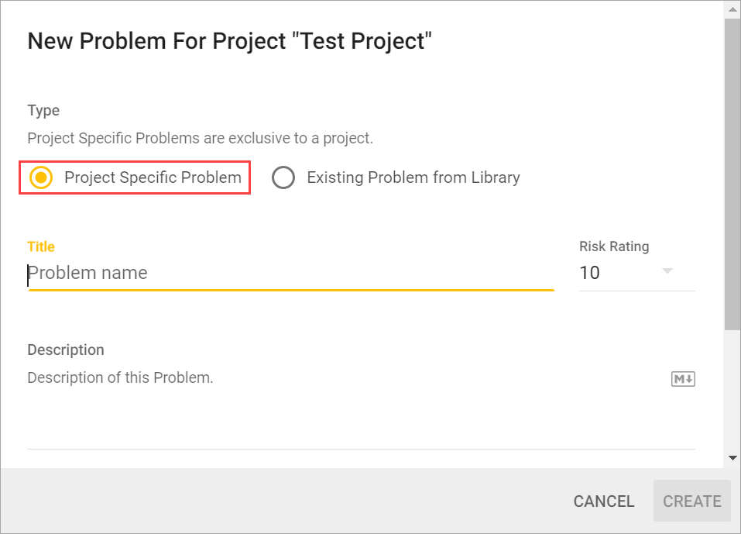Viewport: 741px width, 534px height.
Task: Click the scrollbar up arrow
Action: tap(732, 9)
